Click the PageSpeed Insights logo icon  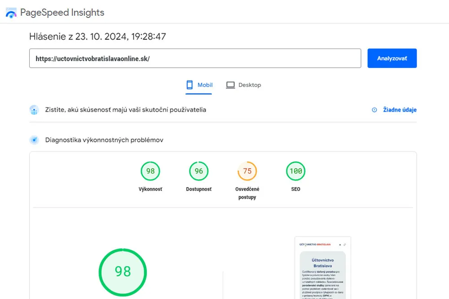click(11, 13)
